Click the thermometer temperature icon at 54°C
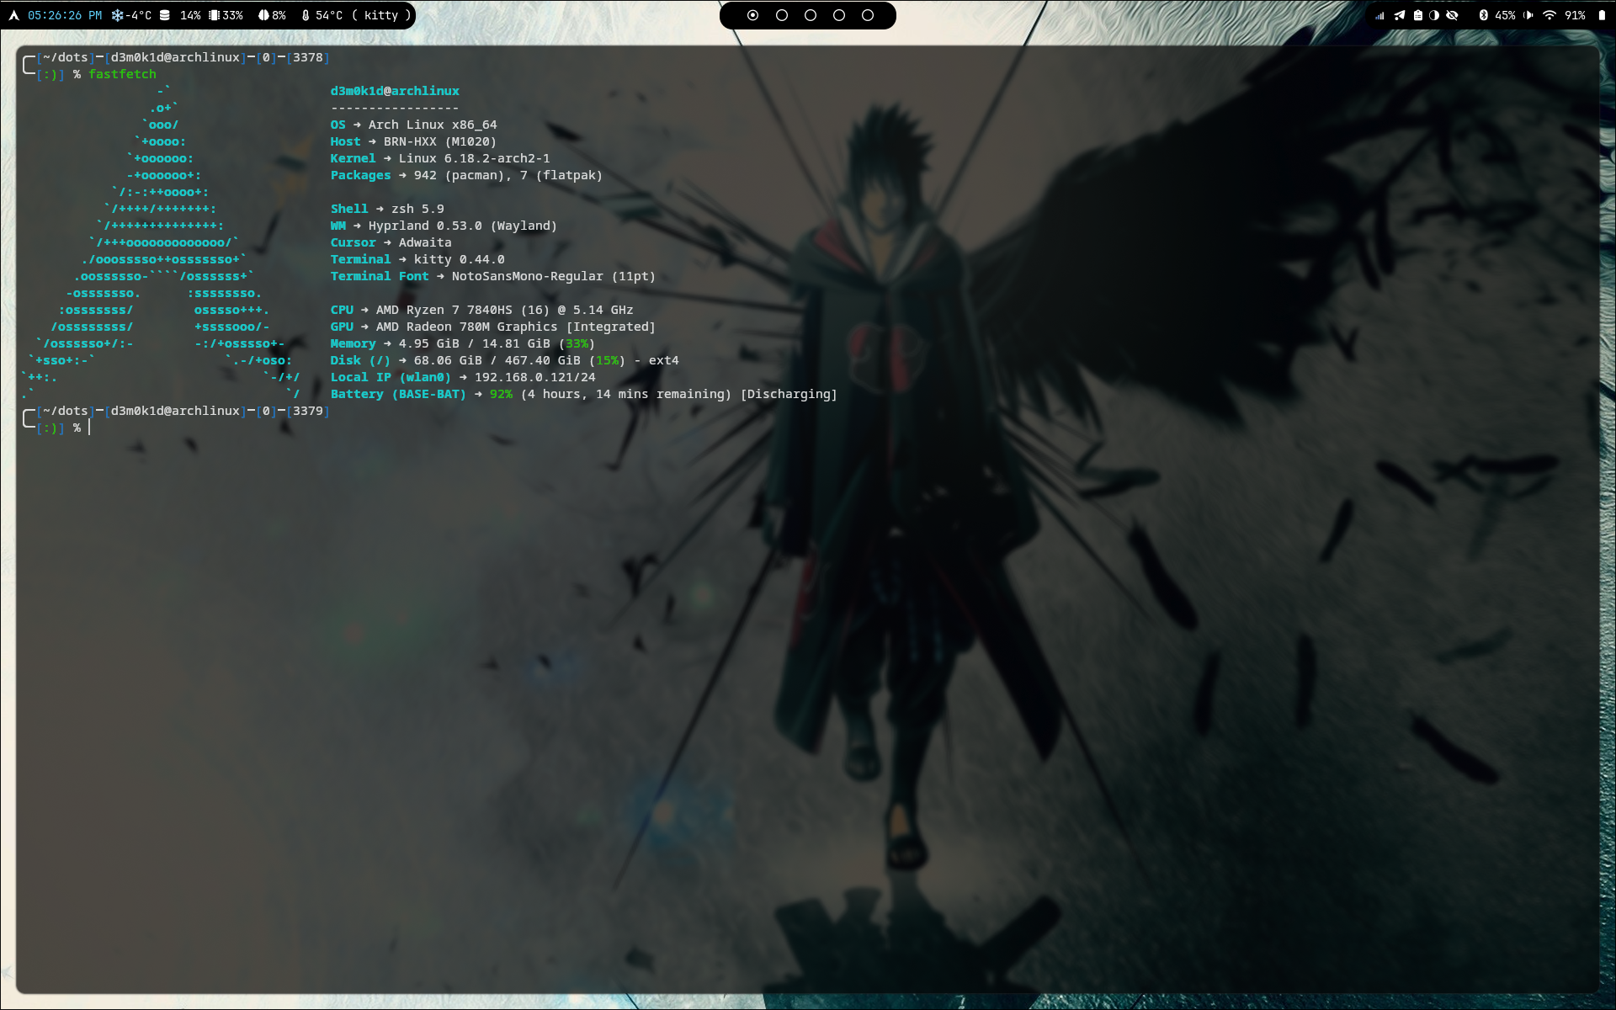This screenshot has width=1616, height=1010. (305, 14)
